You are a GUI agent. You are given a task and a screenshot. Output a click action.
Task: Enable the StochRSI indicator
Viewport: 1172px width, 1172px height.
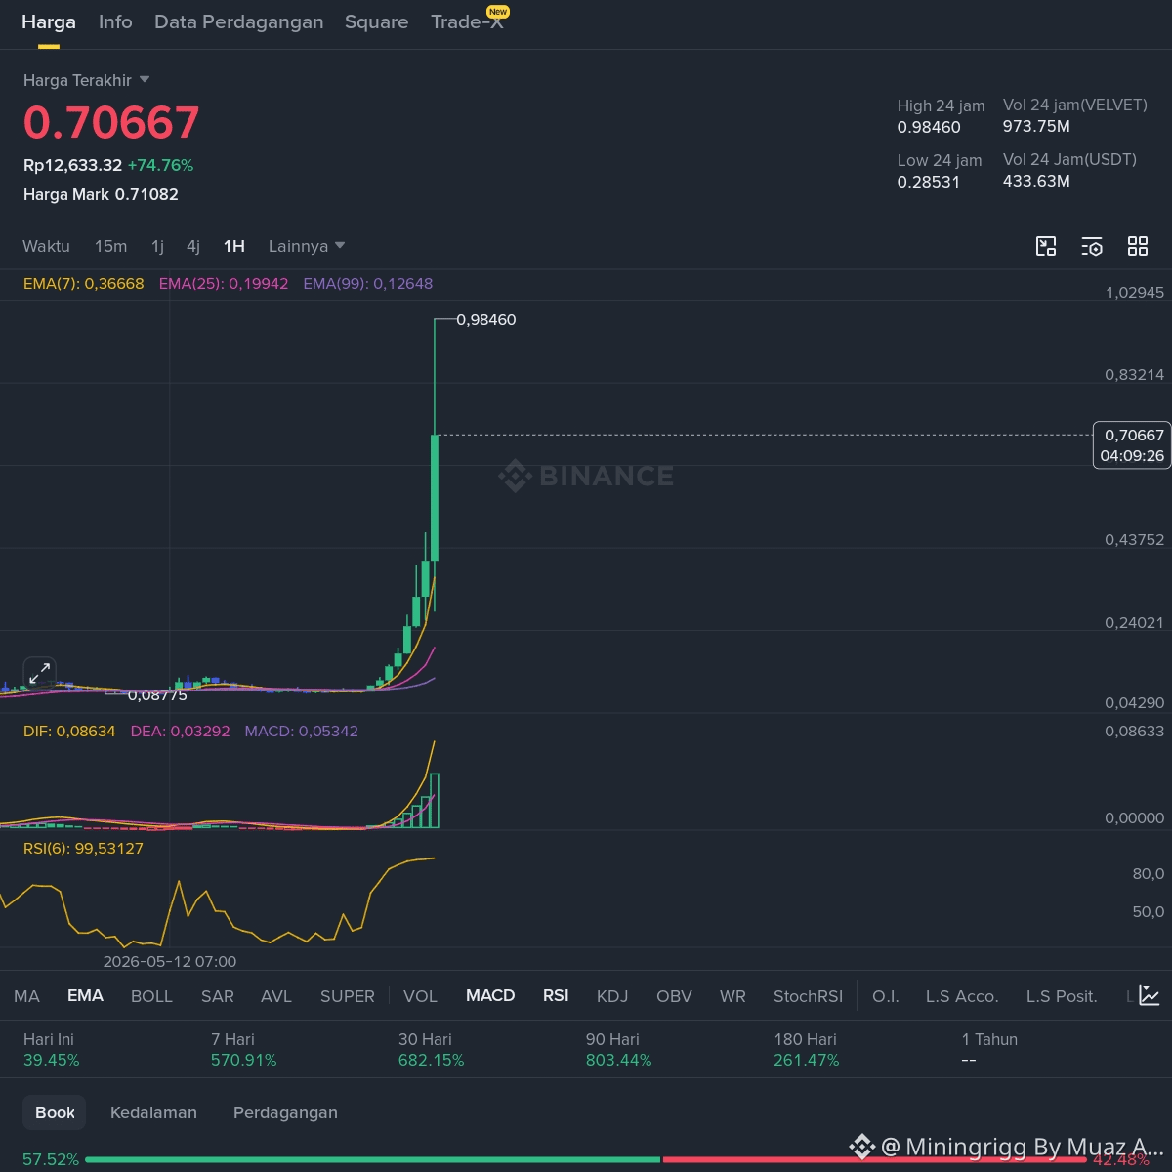point(808,996)
